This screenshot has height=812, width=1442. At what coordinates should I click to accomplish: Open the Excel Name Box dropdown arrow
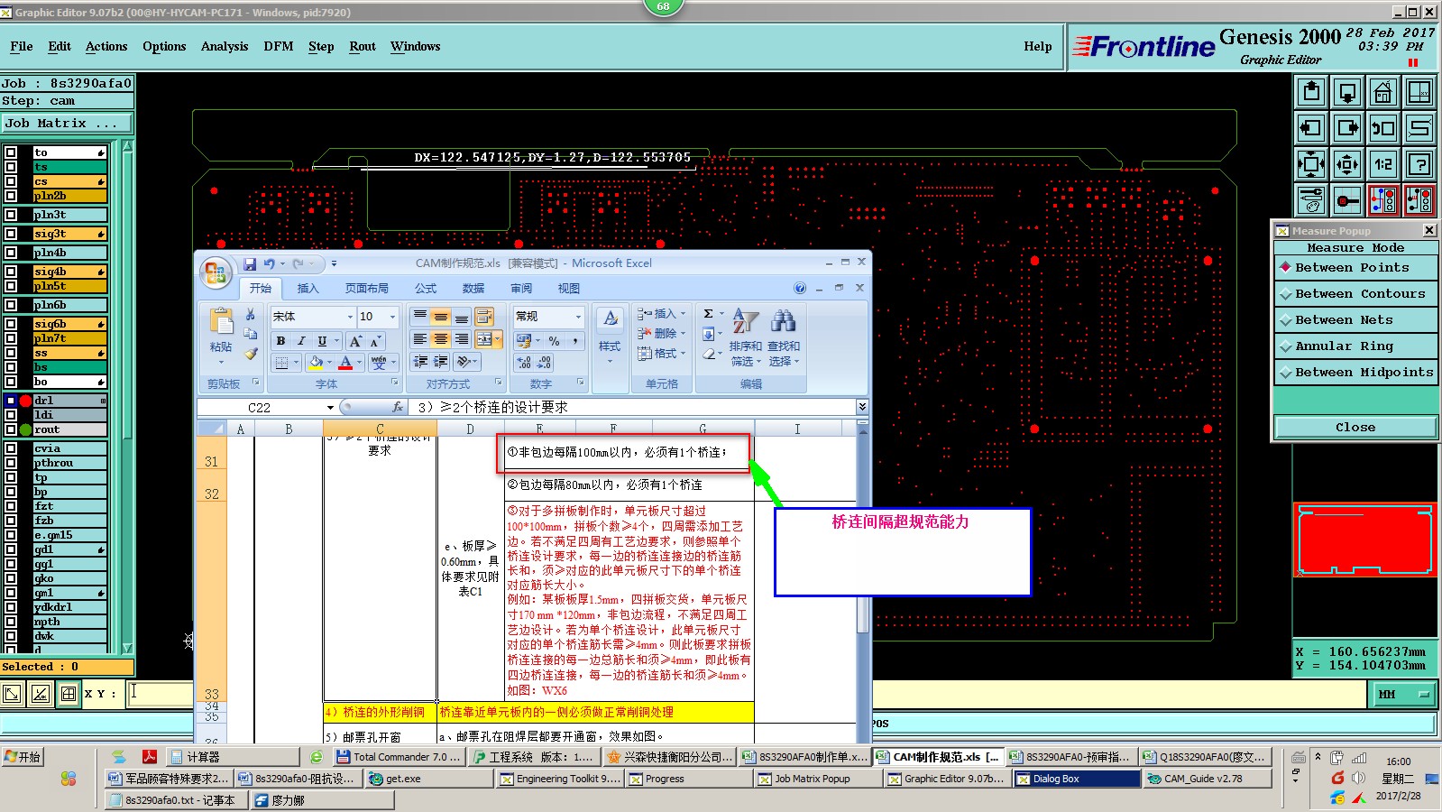coord(330,408)
